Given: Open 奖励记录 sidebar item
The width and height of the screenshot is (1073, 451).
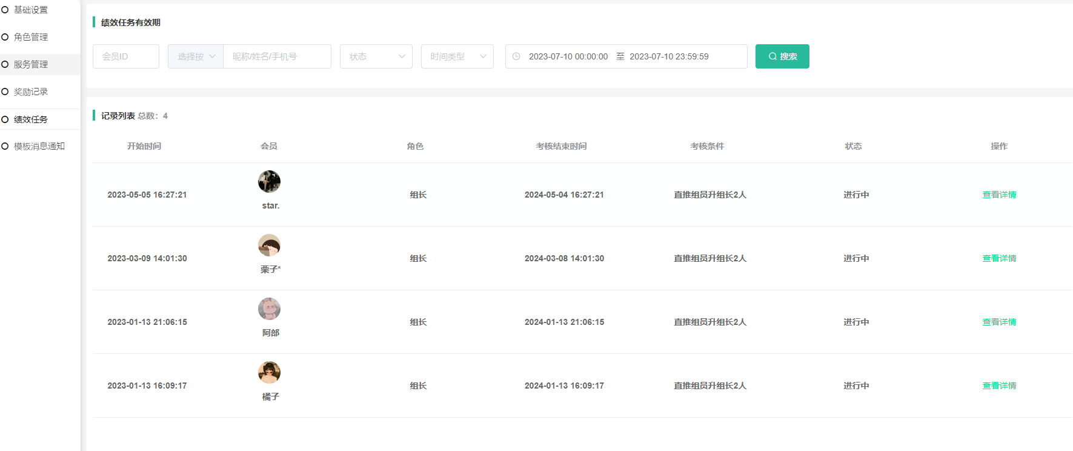Looking at the screenshot, I should click(x=31, y=92).
